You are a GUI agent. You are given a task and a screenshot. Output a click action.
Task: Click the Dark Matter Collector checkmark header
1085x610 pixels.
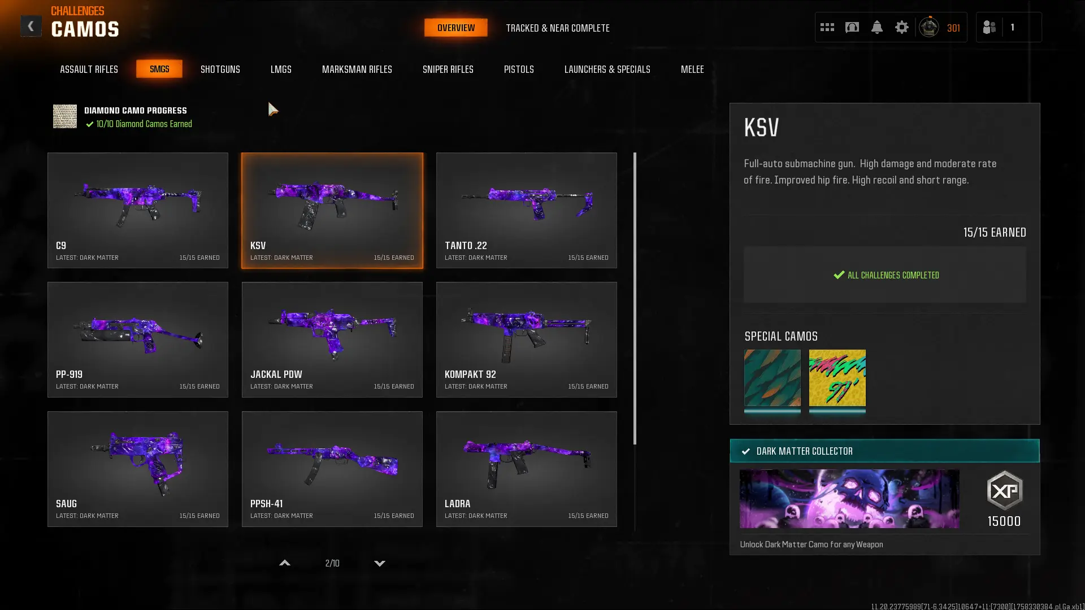coord(884,451)
